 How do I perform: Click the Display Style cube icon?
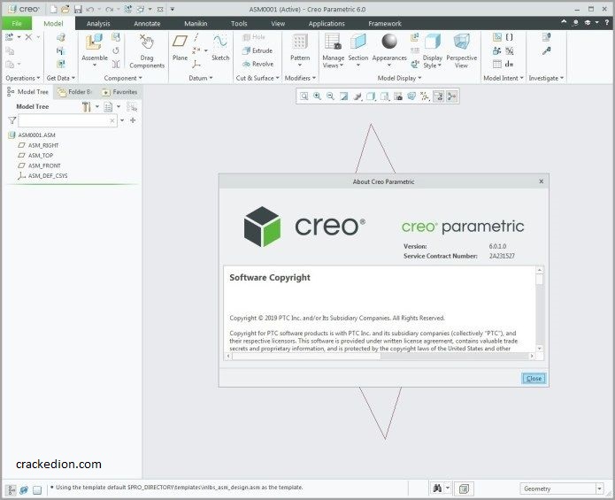[x=433, y=42]
